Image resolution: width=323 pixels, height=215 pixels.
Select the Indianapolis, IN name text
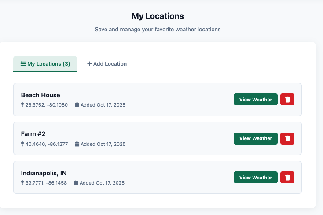coord(44,173)
